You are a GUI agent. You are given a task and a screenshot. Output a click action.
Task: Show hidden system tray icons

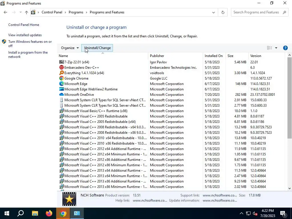point(241,213)
